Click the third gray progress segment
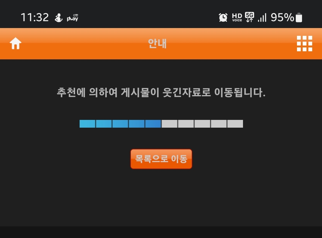This screenshot has height=238, width=322. click(202, 124)
